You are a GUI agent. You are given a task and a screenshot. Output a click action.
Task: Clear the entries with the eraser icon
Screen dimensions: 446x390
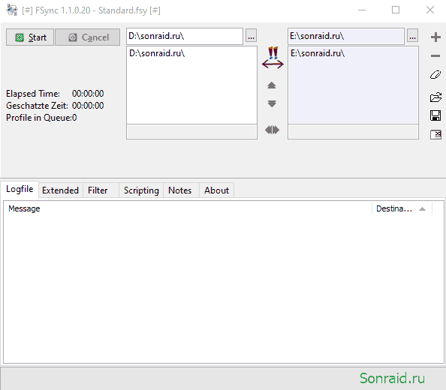point(435,75)
